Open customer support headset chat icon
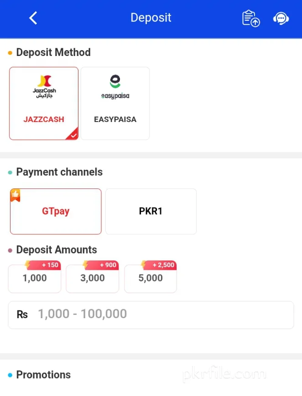This screenshot has width=302, height=396. point(281,18)
